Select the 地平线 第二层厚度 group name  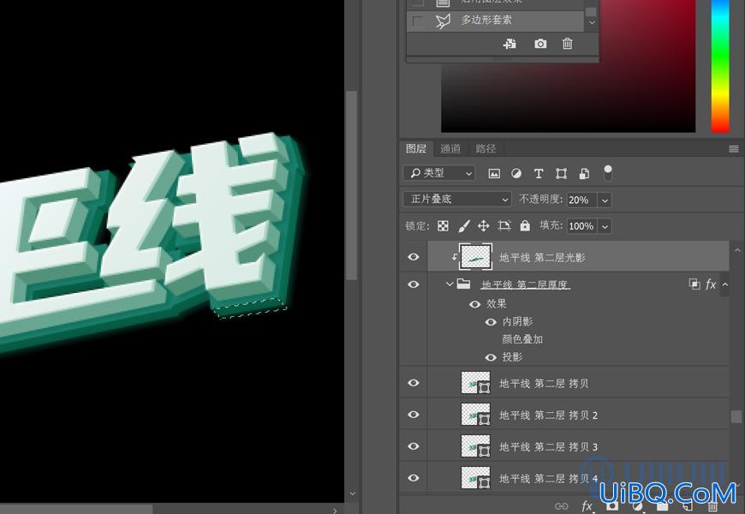coord(525,284)
